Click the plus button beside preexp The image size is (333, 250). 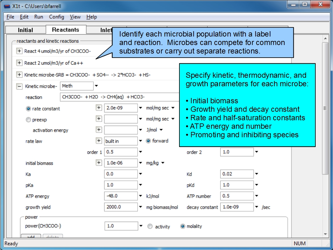pos(99,119)
